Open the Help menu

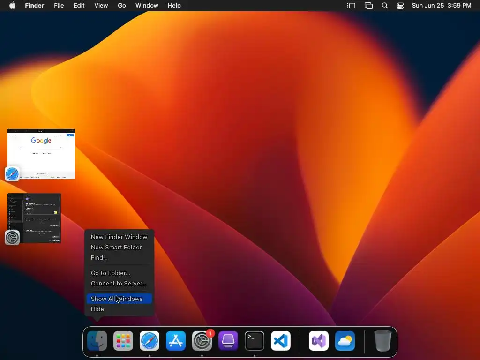coord(174,6)
